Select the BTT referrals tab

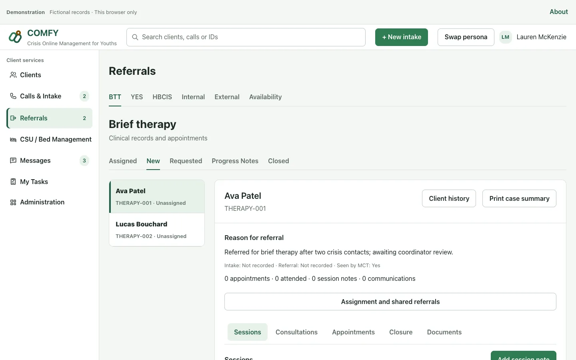click(x=115, y=97)
